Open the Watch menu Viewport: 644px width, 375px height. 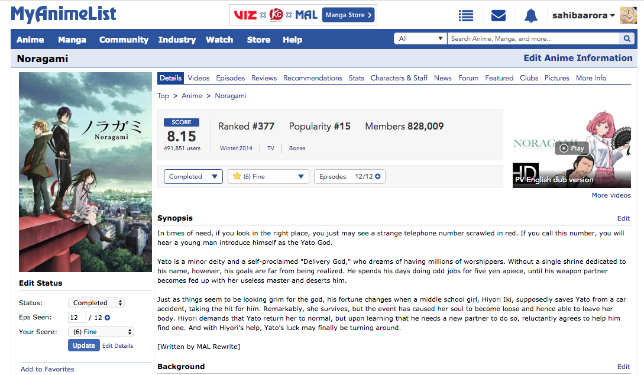(219, 40)
